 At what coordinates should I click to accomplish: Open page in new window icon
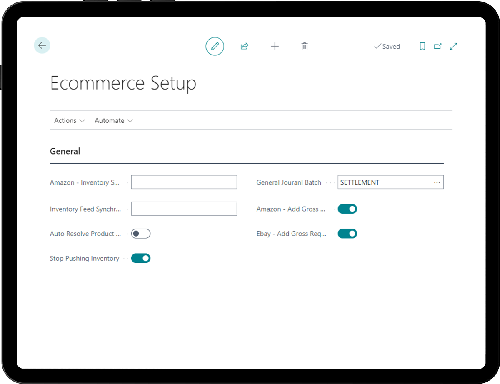point(437,46)
